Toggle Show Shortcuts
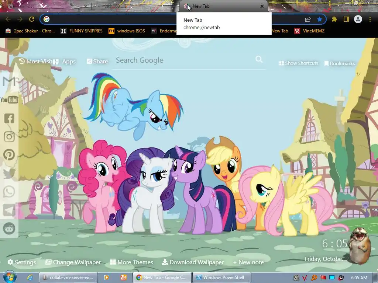378x283 pixels. tap(298, 63)
